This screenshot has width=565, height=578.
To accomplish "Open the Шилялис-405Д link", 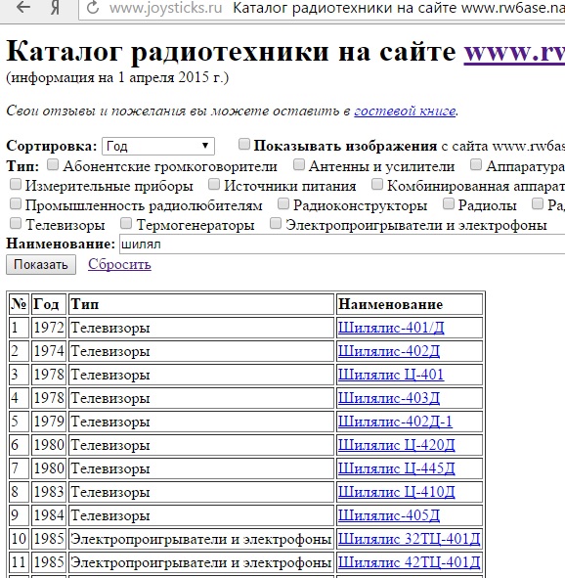I will [x=389, y=515].
